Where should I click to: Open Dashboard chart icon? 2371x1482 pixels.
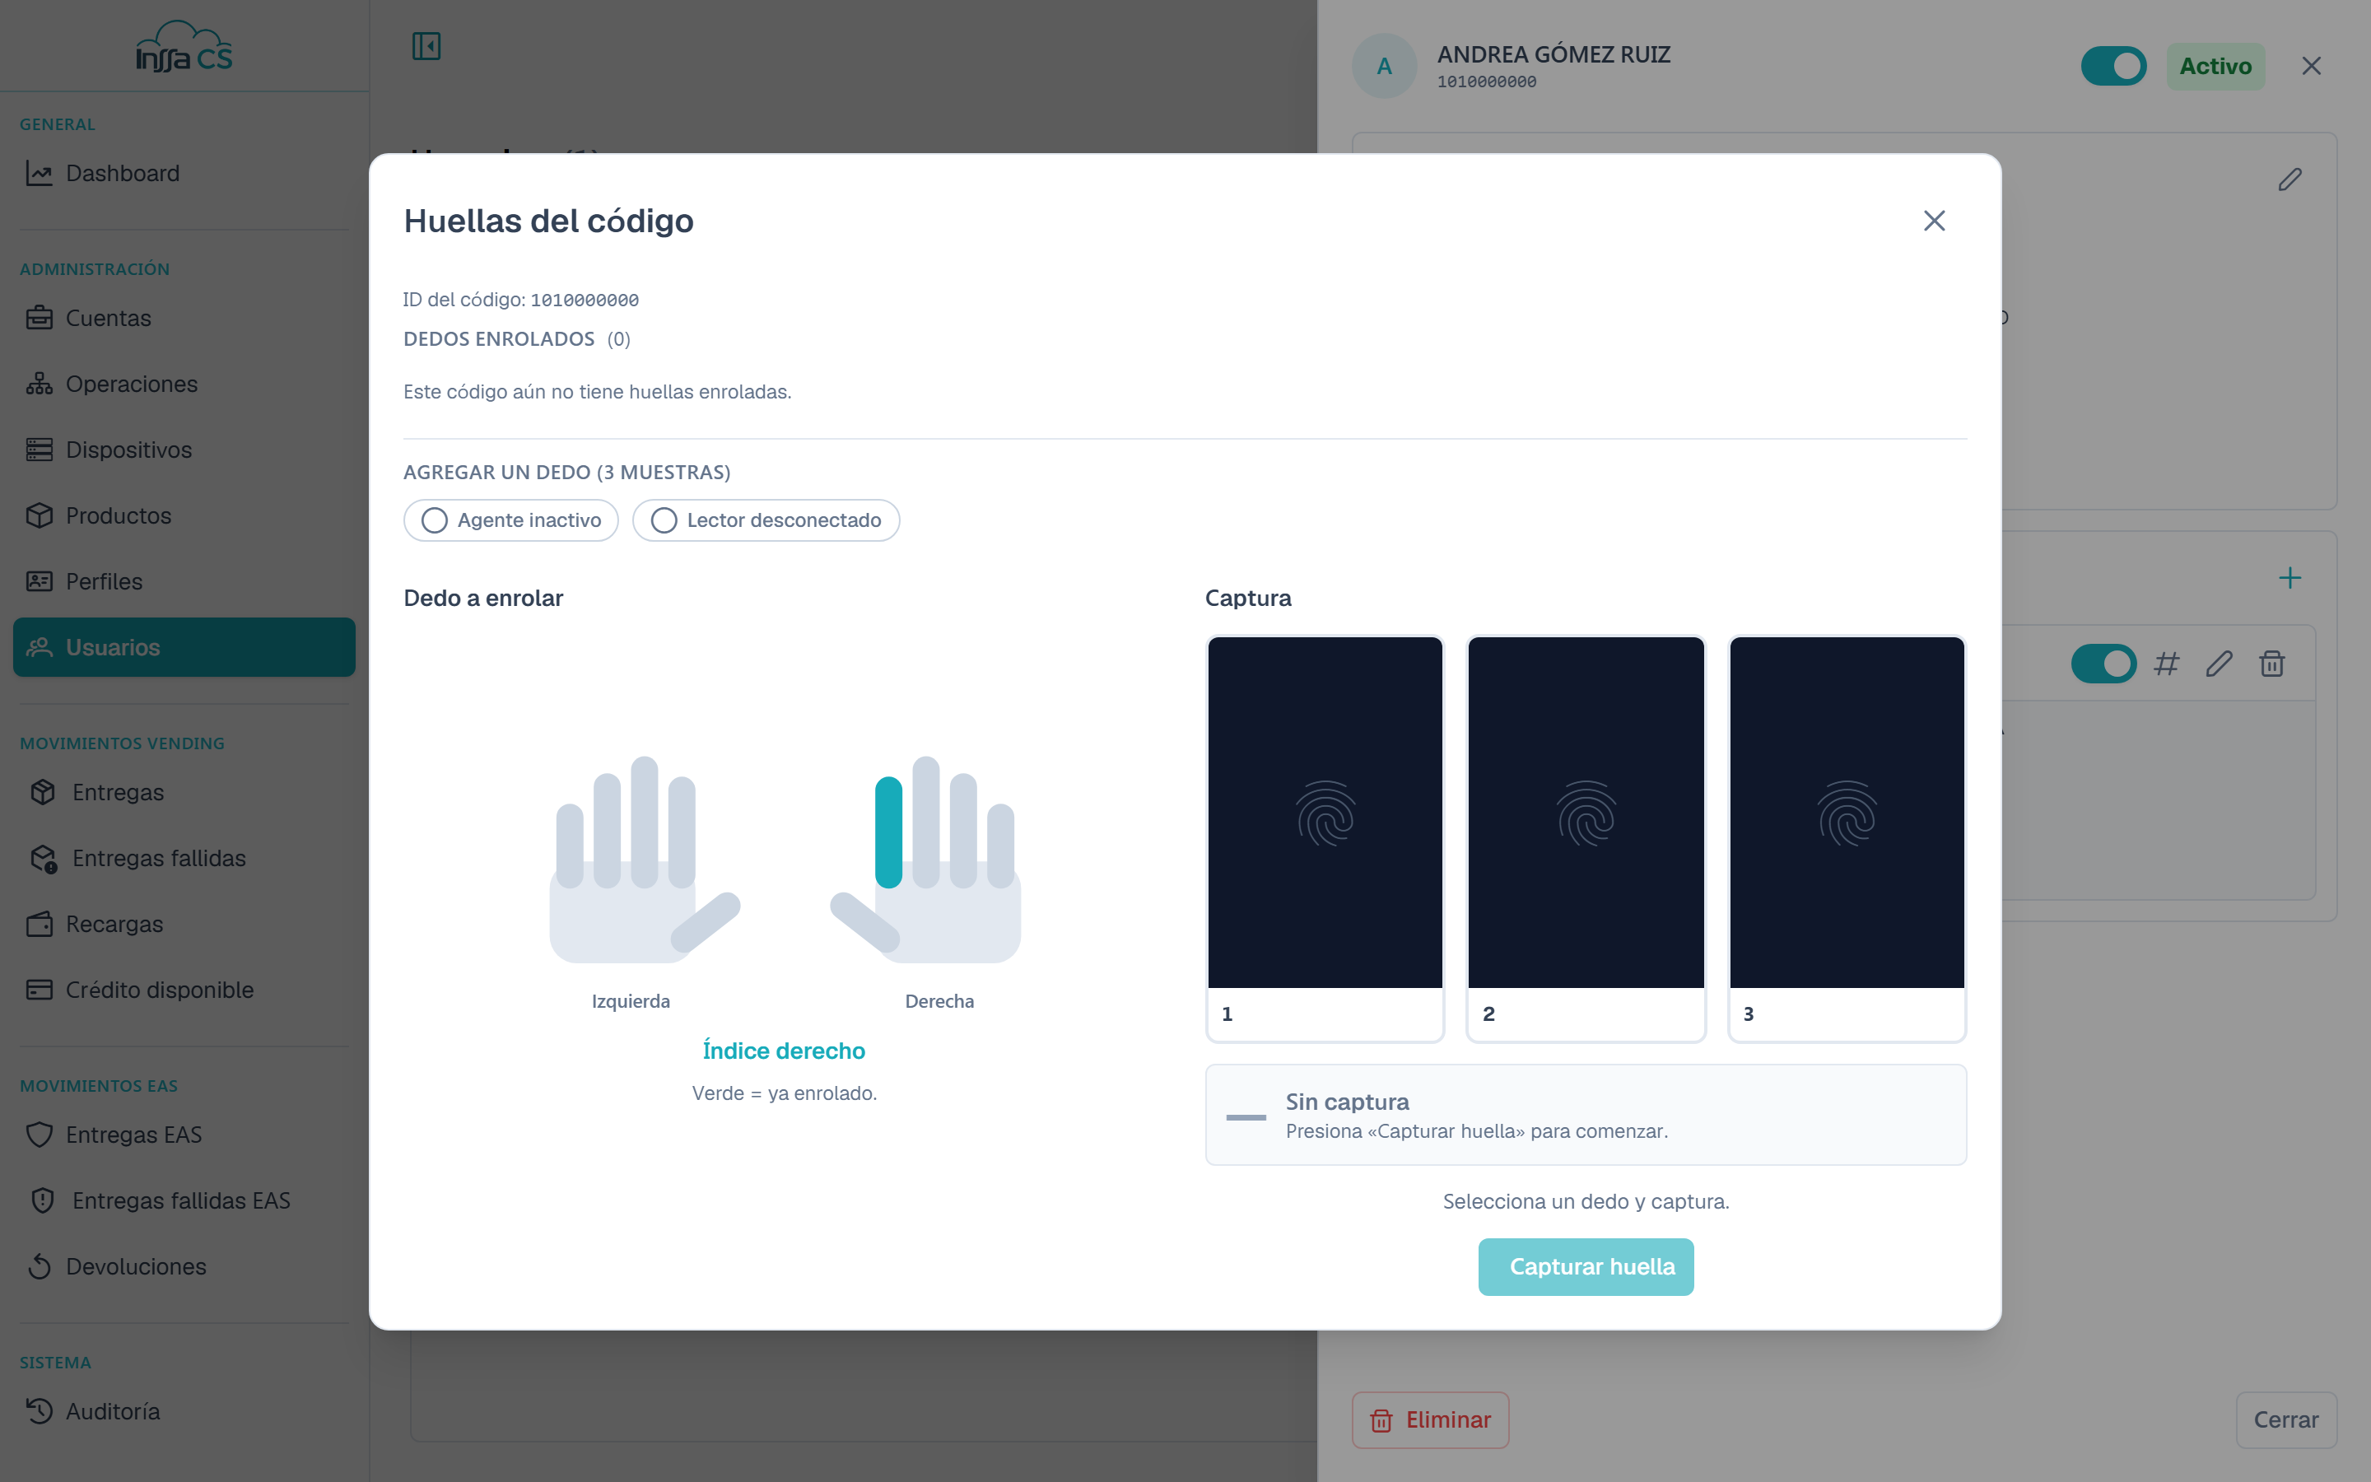tap(40, 174)
